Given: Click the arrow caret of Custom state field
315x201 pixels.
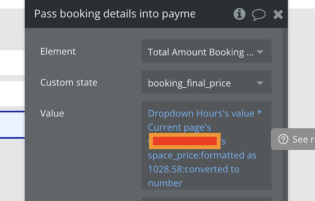Looking at the screenshot, I should click(x=260, y=83).
